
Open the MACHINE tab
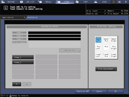click(x=9, y=2)
